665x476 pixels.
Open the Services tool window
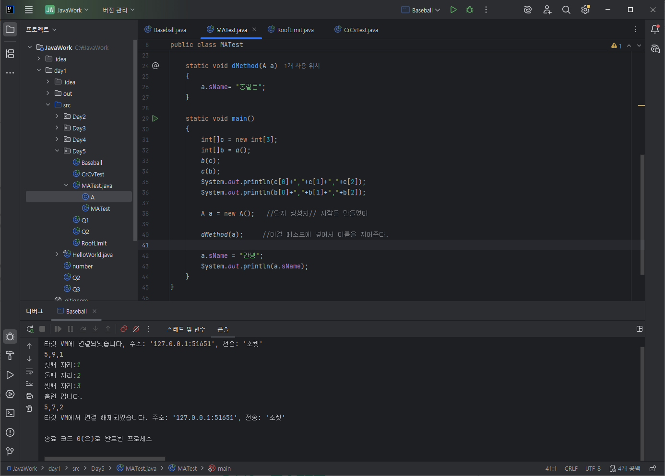click(x=10, y=394)
